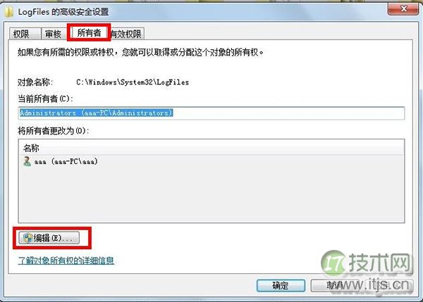Click the 将所有者更改为(O) label
This screenshot has height=302, width=423.
tap(54, 131)
